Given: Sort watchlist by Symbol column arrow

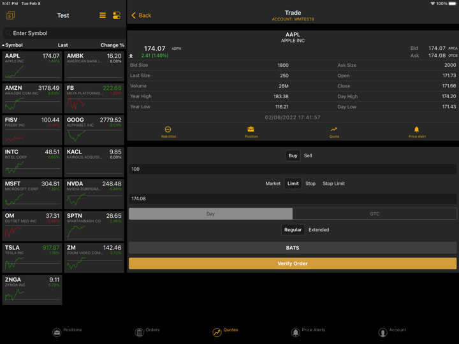Looking at the screenshot, I should tap(3, 45).
